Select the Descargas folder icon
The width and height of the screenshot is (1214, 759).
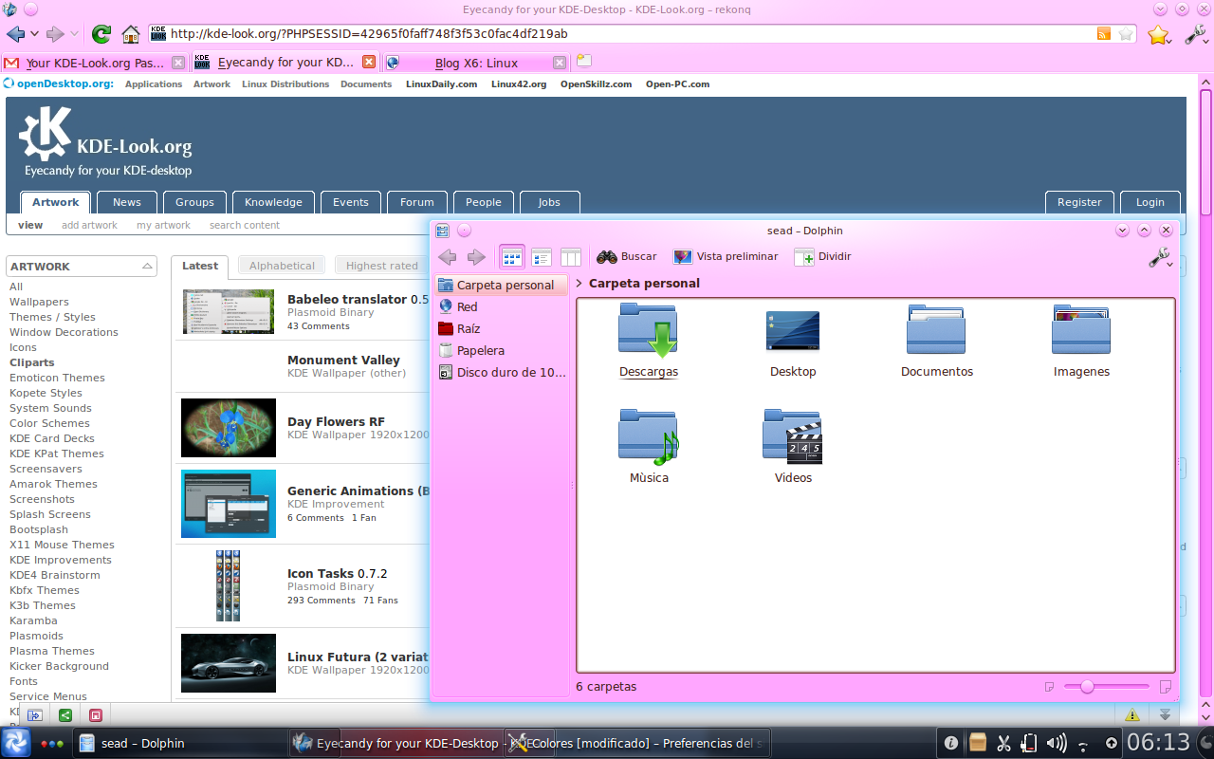[649, 330]
